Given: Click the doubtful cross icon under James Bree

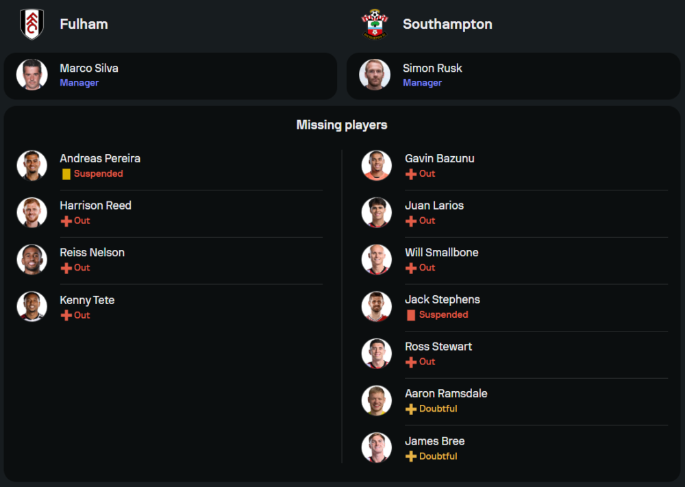Looking at the screenshot, I should (411, 456).
